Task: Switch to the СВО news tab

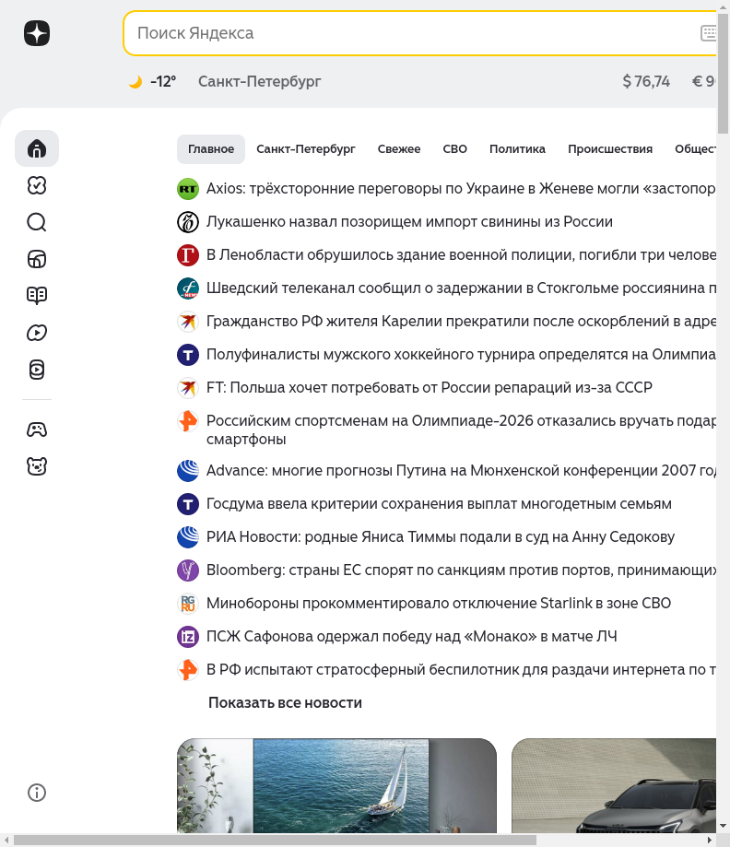Action: point(455,149)
